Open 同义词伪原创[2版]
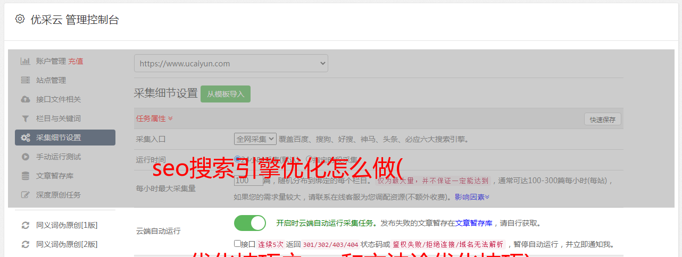682x257 pixels. tap(66, 244)
